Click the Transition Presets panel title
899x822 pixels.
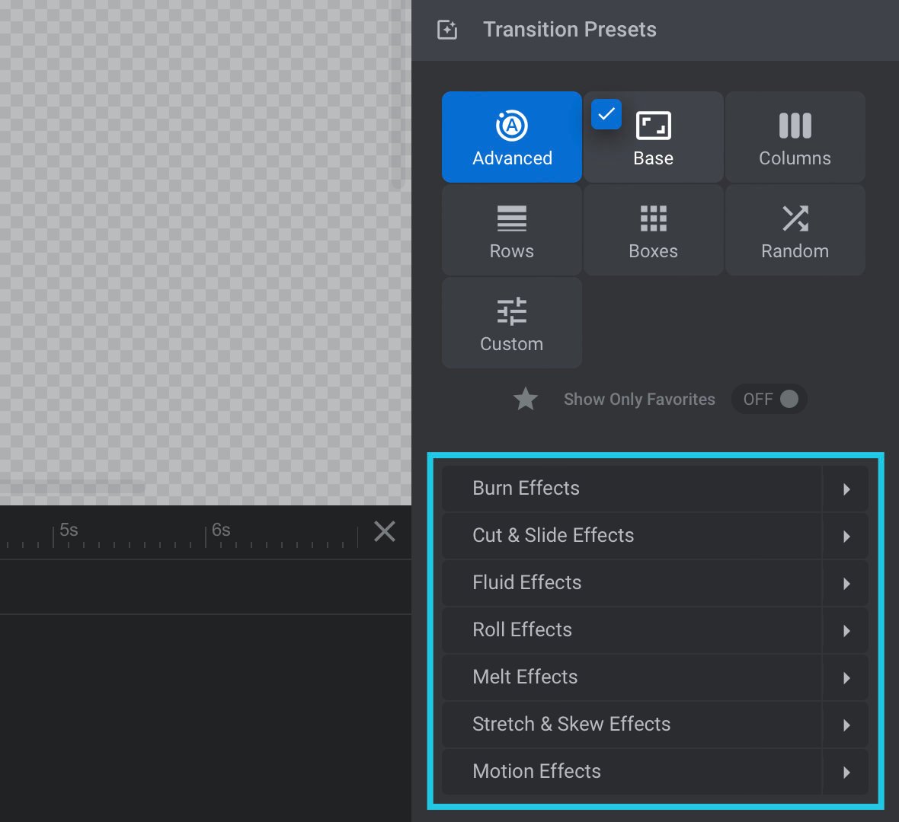tap(569, 30)
